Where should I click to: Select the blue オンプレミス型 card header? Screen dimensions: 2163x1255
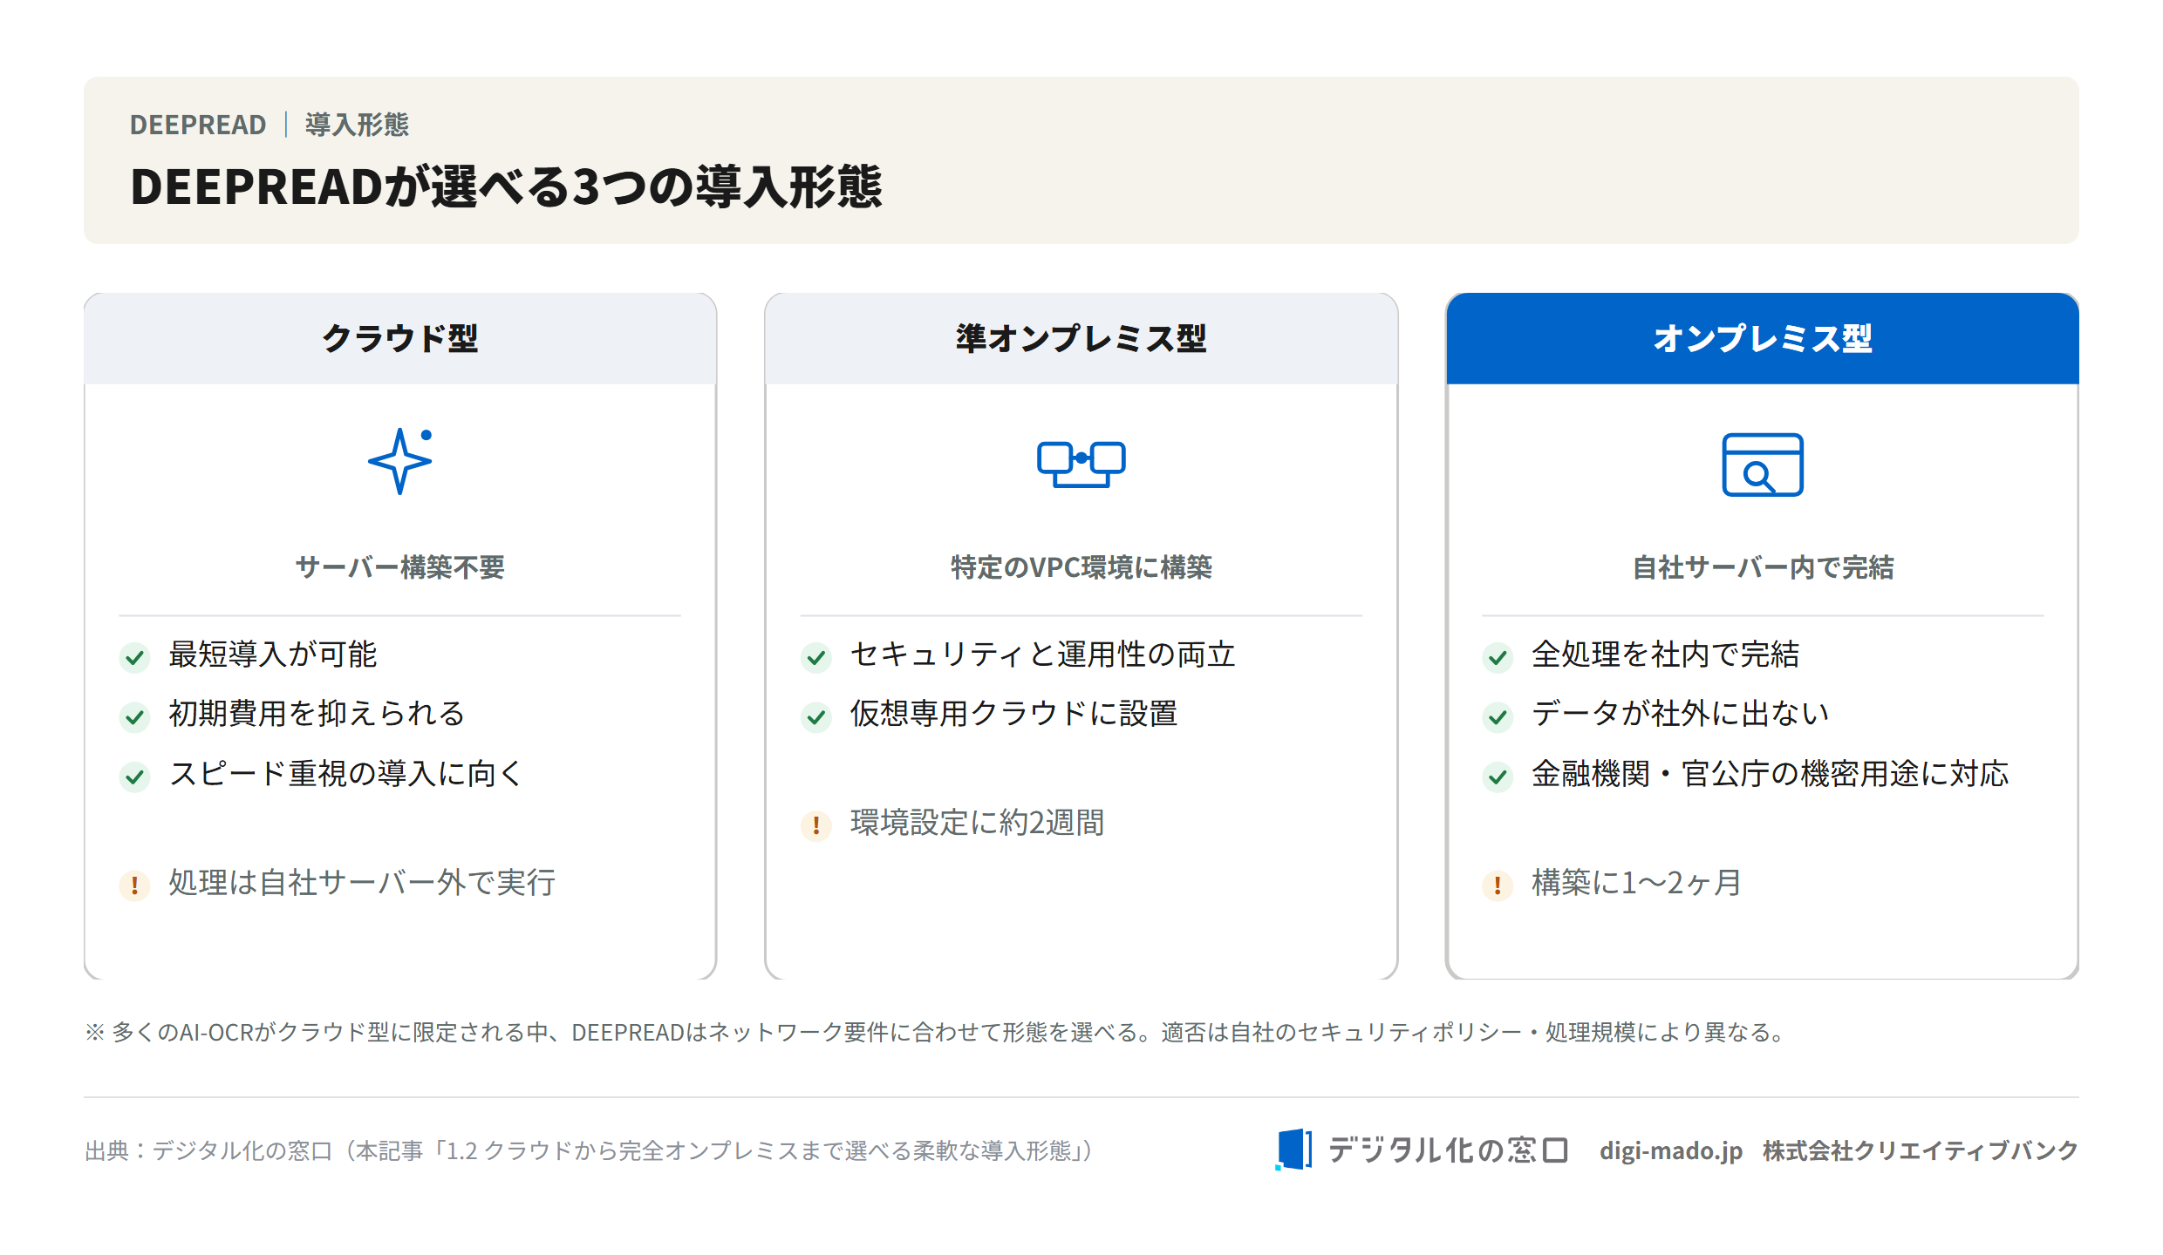[x=1763, y=339]
